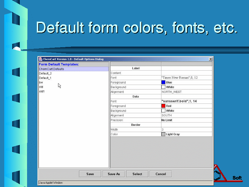Select the std template
Image resolution: width=249 pixels, height=187 pixels.
[x=74, y=87]
